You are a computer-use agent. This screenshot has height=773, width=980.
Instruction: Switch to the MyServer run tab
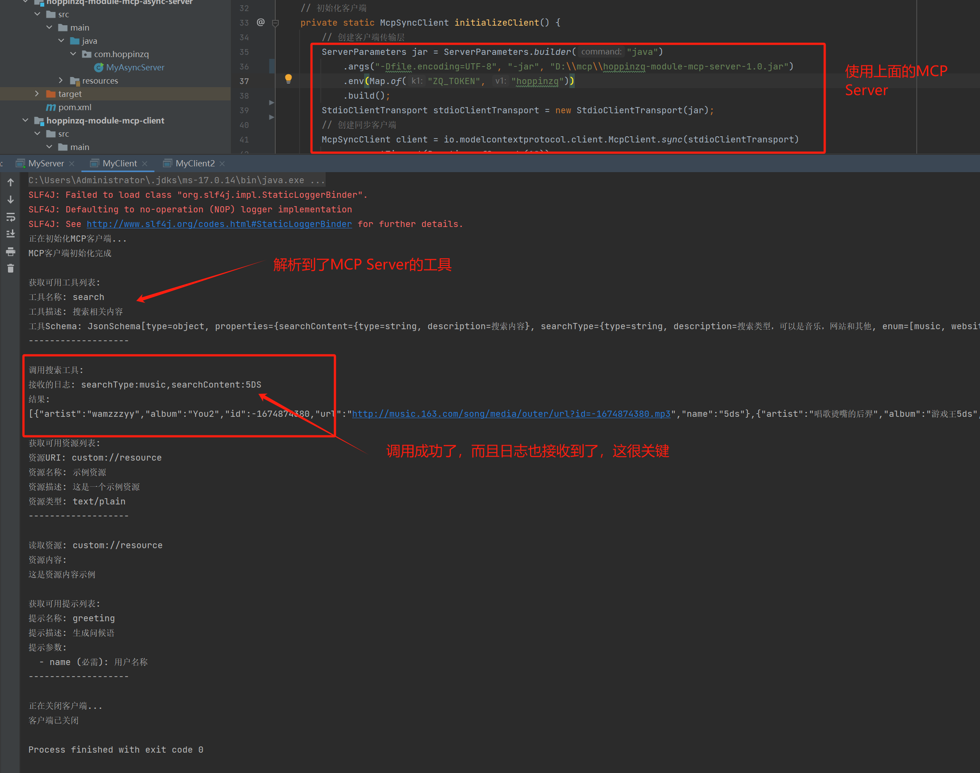(x=45, y=163)
